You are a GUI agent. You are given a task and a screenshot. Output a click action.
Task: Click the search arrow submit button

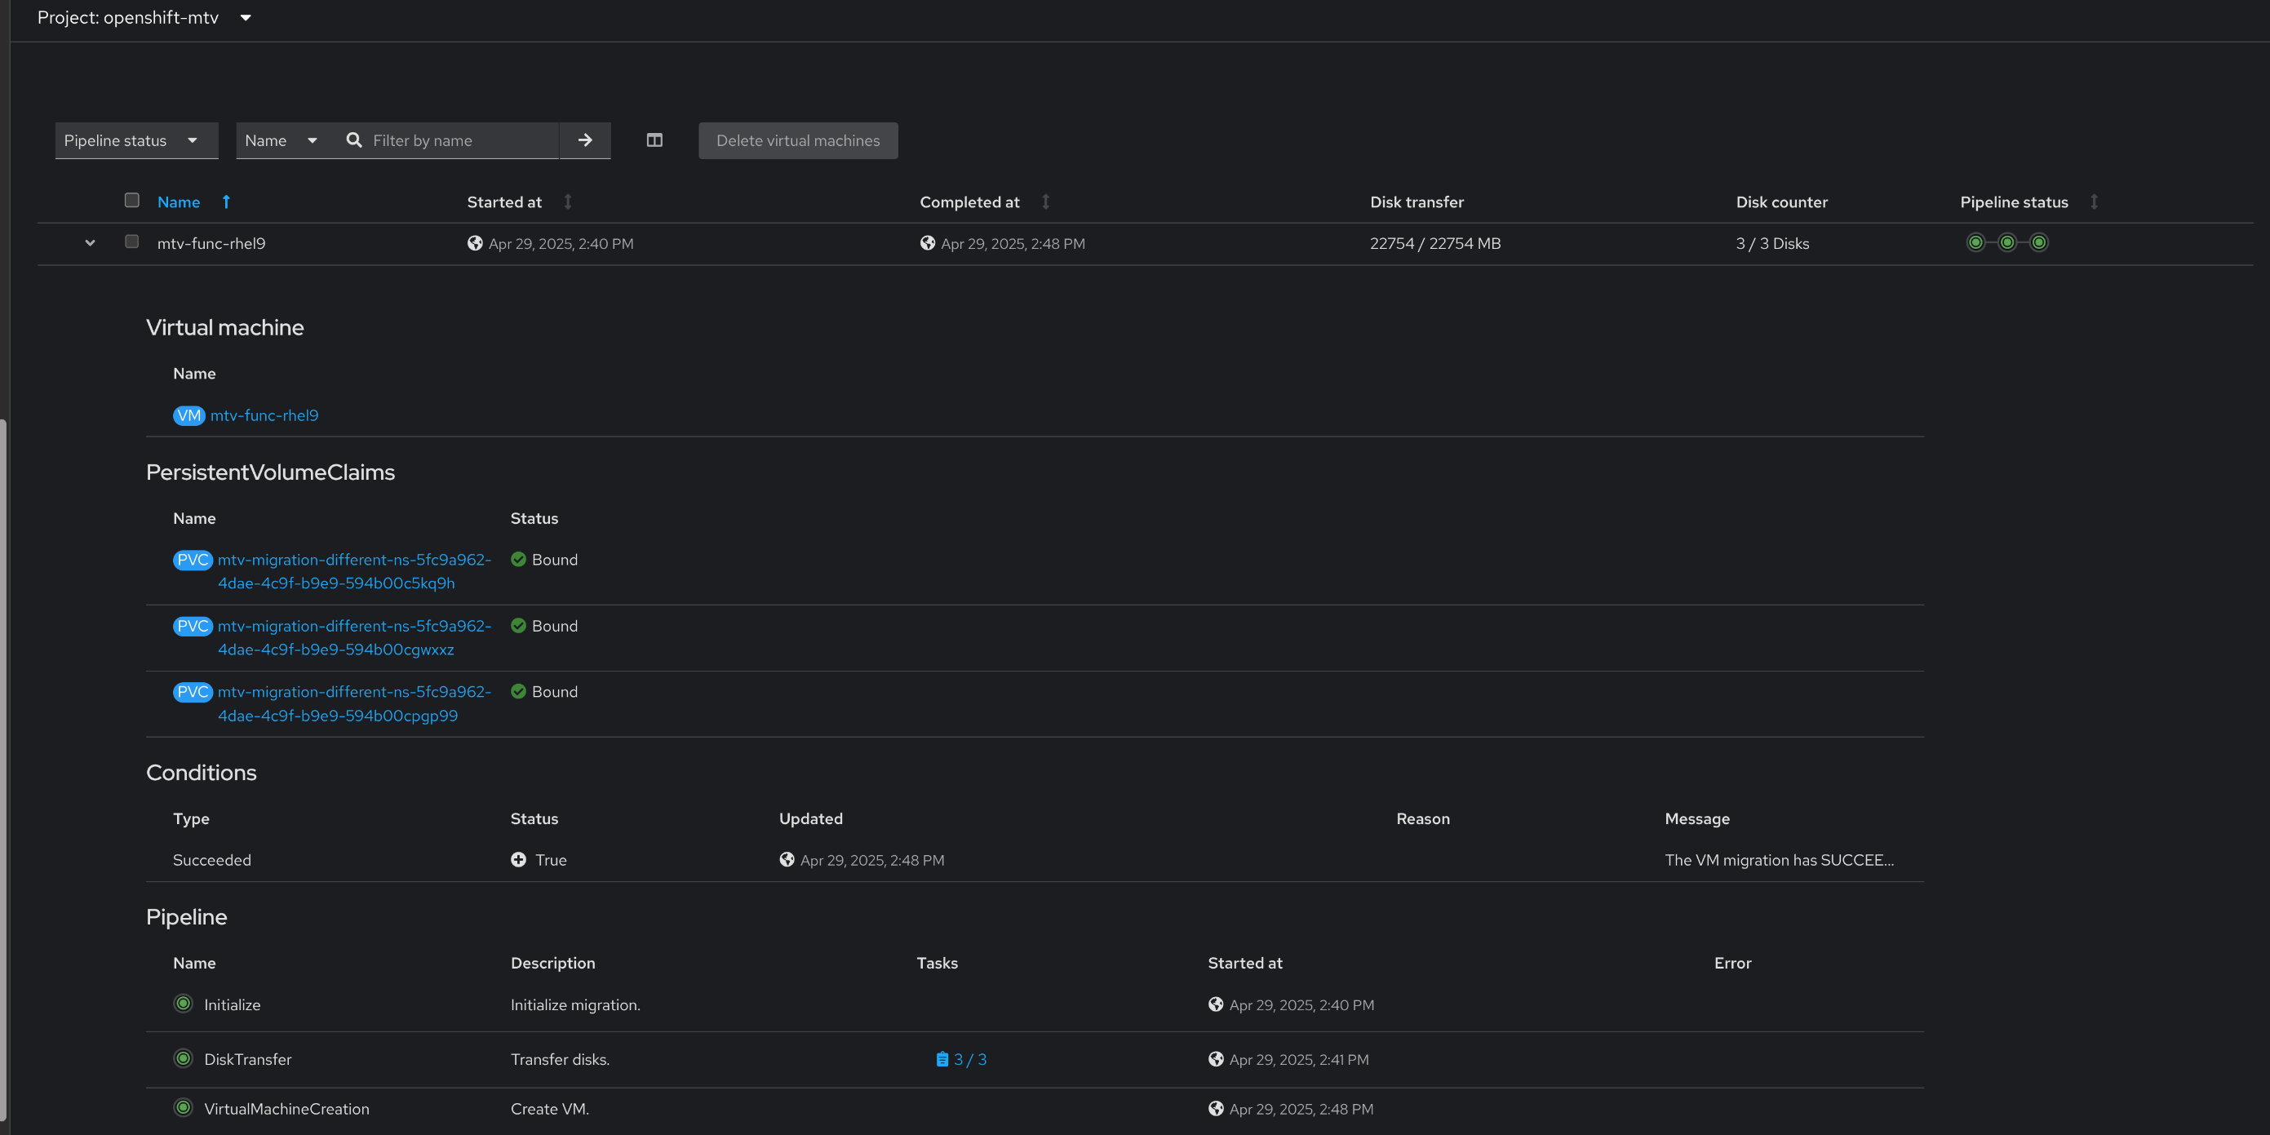(x=585, y=140)
